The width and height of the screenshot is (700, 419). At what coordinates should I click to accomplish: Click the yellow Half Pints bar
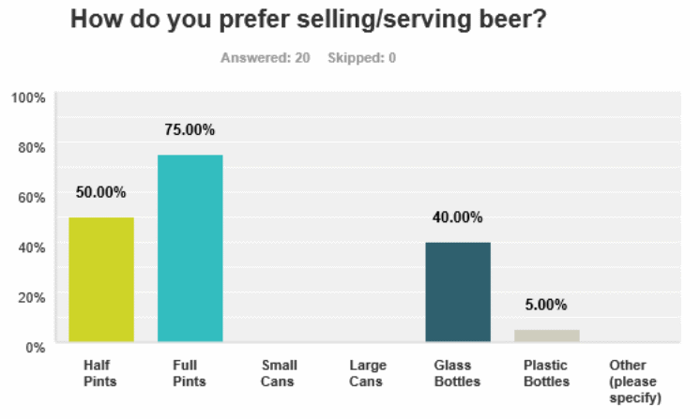point(101,279)
